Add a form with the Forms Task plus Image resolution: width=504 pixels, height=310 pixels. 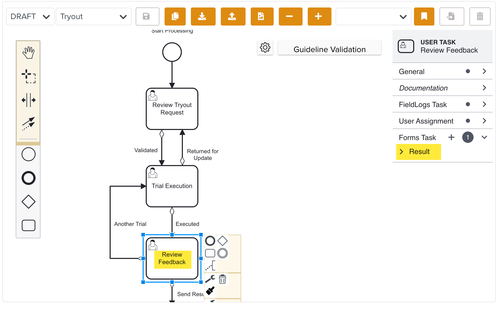(451, 137)
